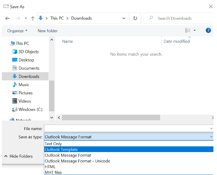Click the Videos filmstrip icon
The height and width of the screenshot is (175, 217).
14,101
